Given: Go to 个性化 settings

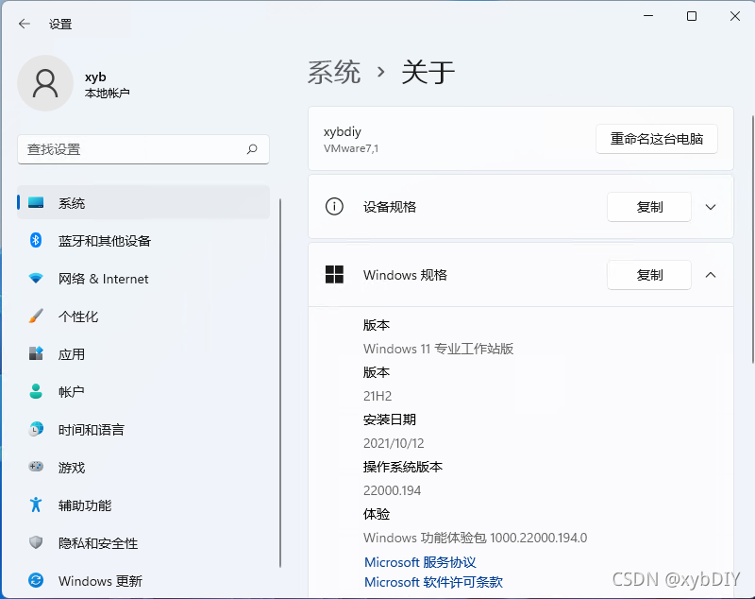Looking at the screenshot, I should [143, 317].
